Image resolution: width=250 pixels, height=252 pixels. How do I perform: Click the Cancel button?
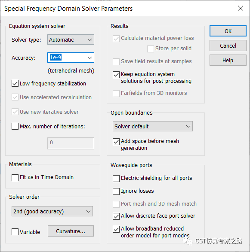[228, 46]
